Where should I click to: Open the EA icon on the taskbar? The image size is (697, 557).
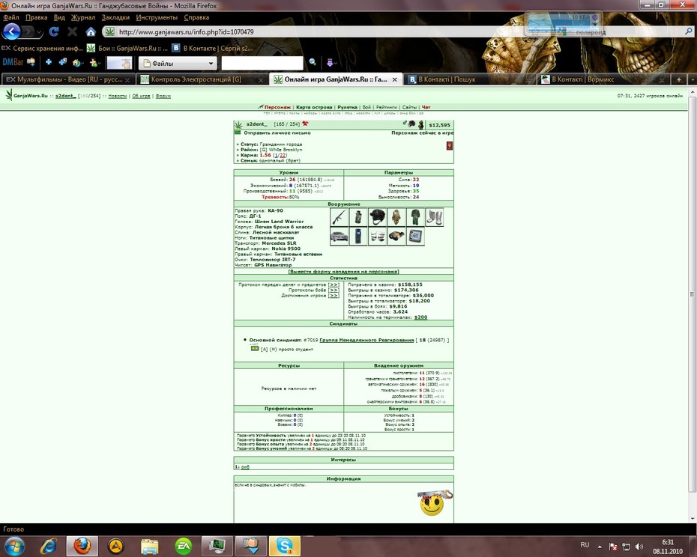(x=184, y=546)
